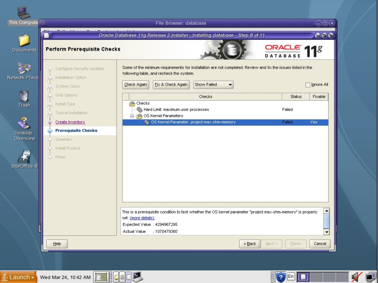This screenshot has width=378, height=283.
Task: Select OS Kernel Parameters tree row
Action: pos(225,116)
